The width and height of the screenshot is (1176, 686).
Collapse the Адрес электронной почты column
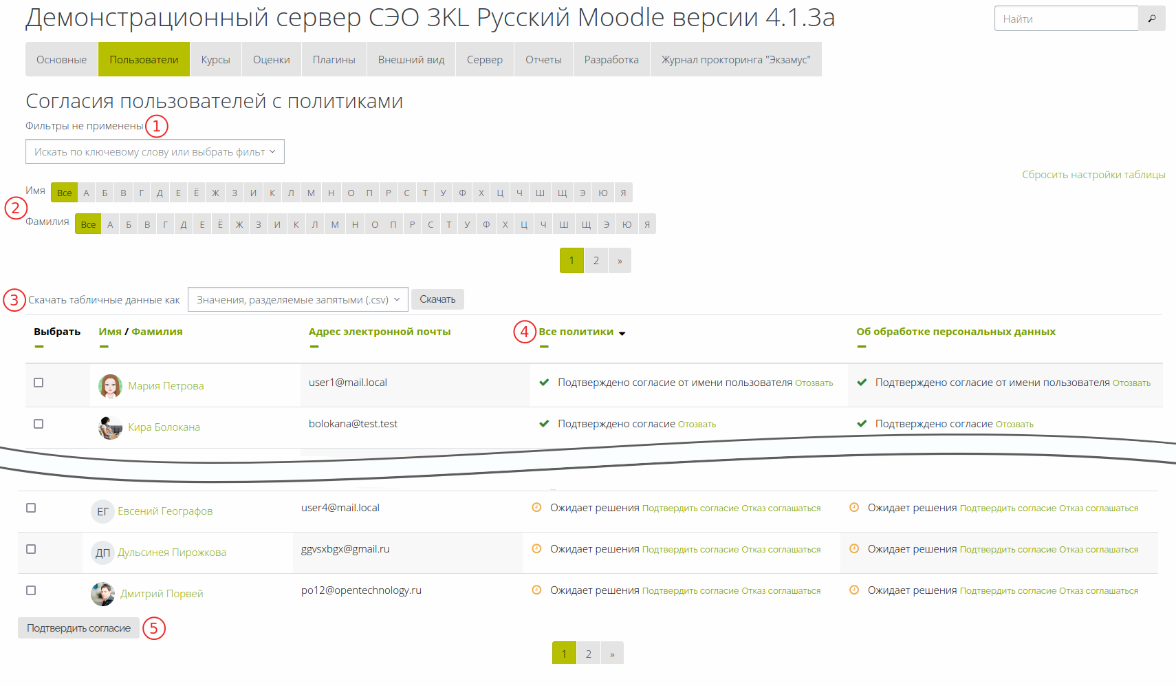(314, 347)
